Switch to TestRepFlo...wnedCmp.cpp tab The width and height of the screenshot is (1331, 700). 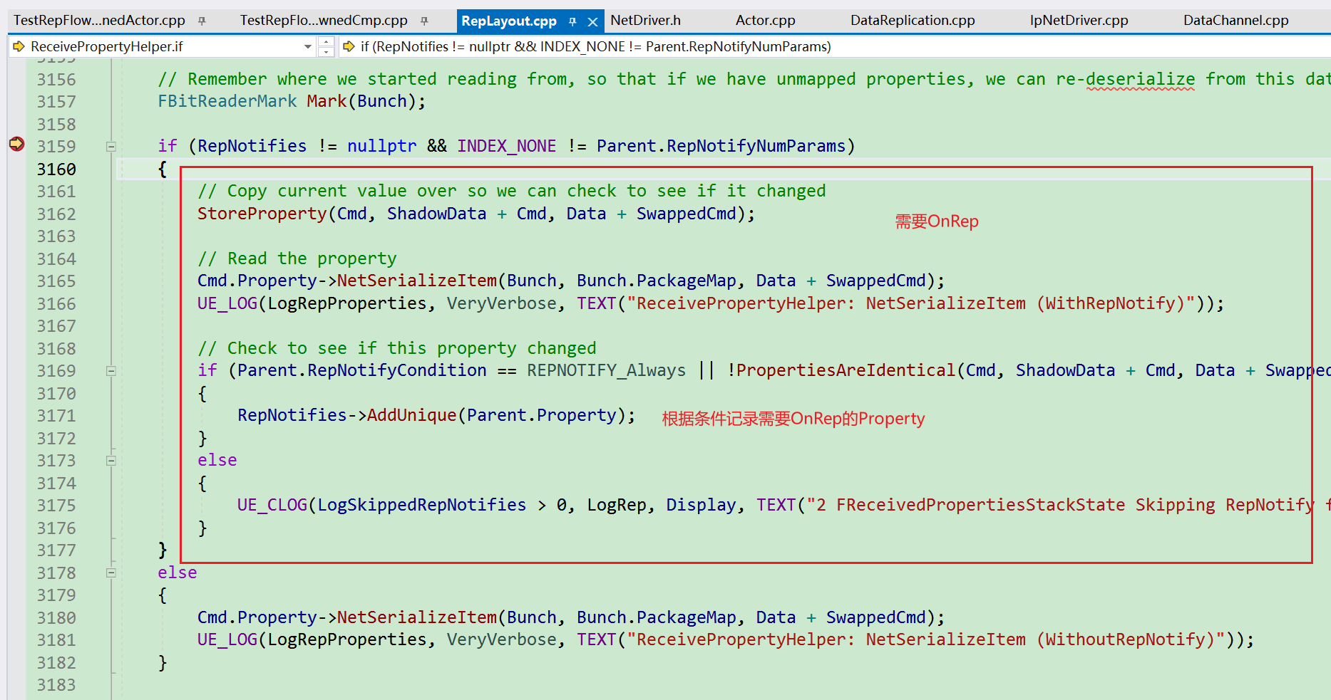coord(324,21)
